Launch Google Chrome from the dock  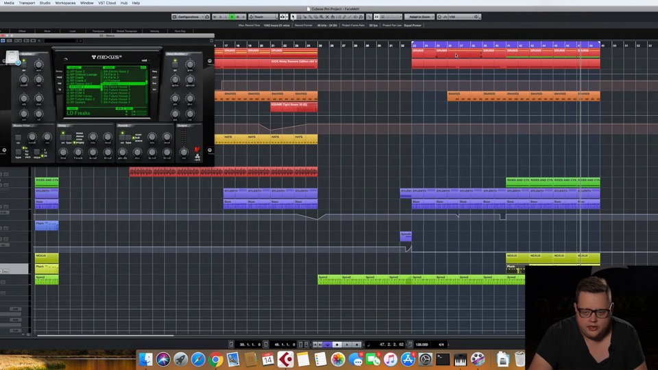(215, 360)
